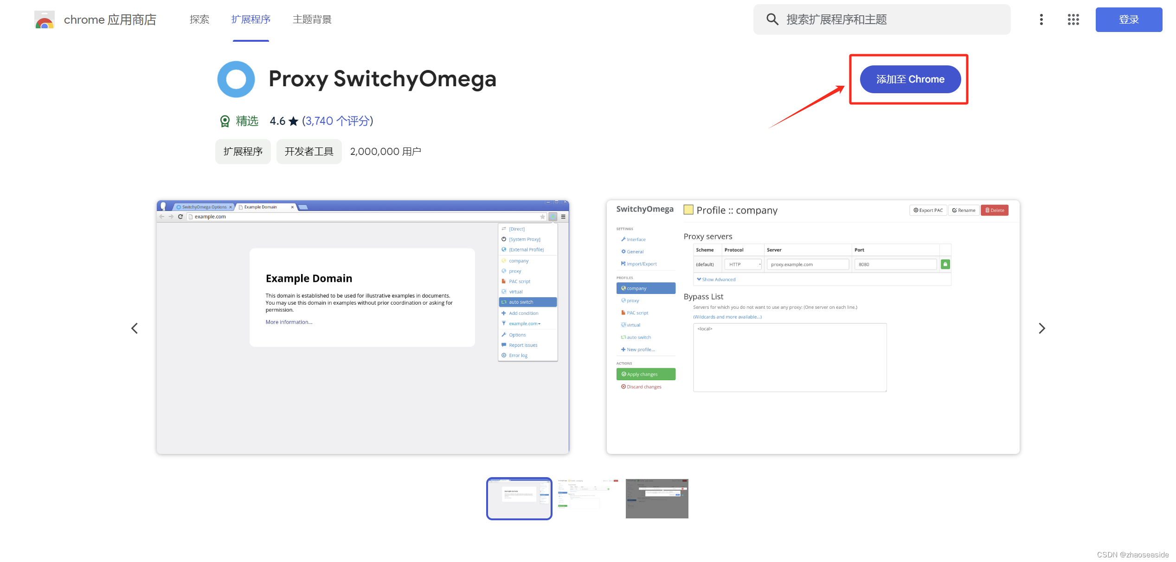This screenshot has height=562, width=1176.
Task: Select the first screenshot thumbnail
Action: point(519,498)
